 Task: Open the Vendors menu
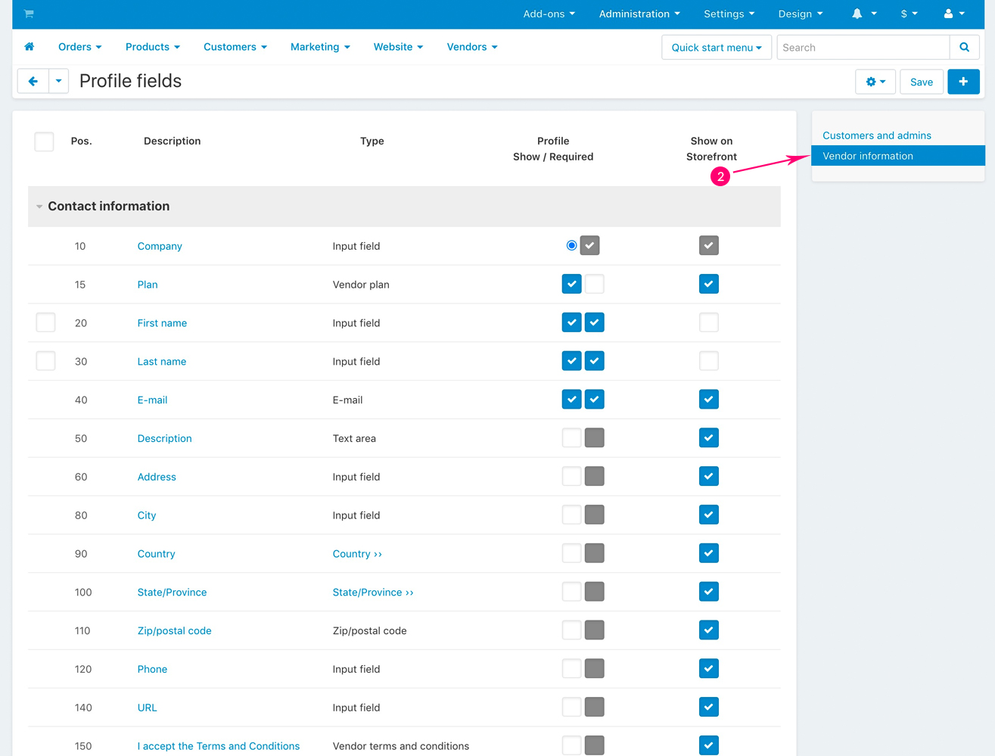tap(471, 47)
